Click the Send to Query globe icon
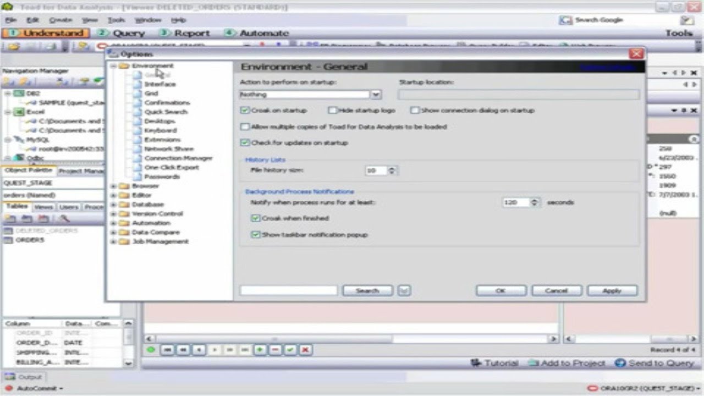Screen dimensions: 704x396 click(x=620, y=363)
